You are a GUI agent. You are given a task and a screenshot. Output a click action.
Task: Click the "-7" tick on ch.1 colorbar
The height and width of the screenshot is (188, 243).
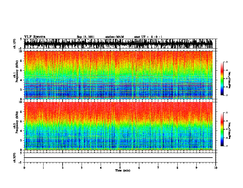coord(226,95)
